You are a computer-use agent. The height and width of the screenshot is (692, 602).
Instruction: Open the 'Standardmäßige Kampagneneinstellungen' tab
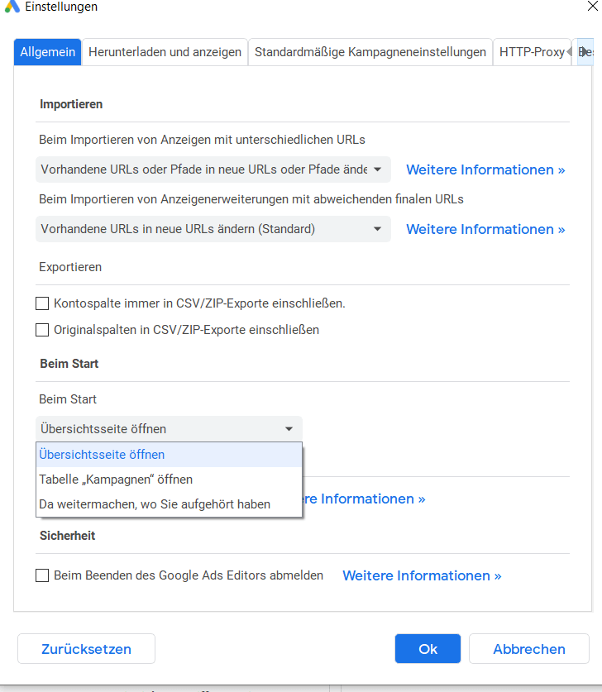coord(370,51)
